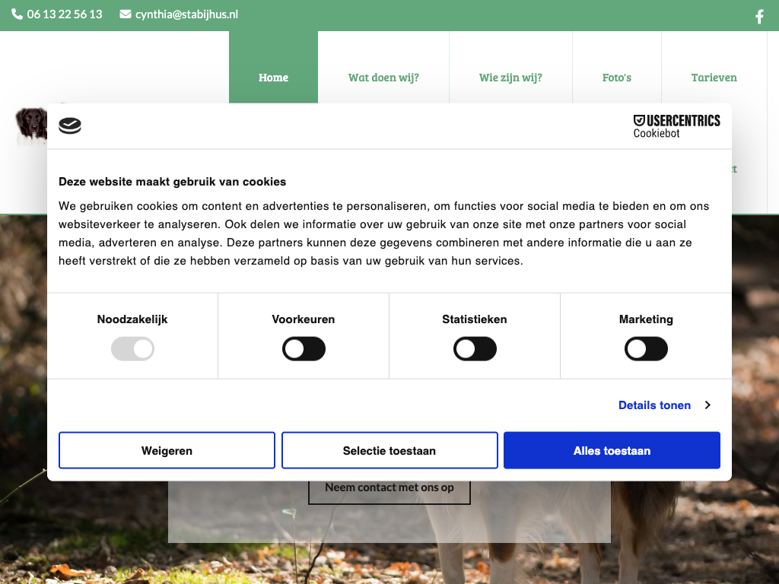
Task: Toggle the Noodzakelijk cookie switch
Action: (x=132, y=349)
